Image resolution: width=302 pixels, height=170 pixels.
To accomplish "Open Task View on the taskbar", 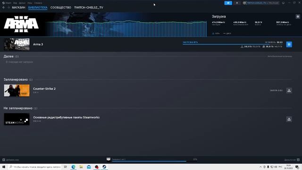I will click(66, 167).
